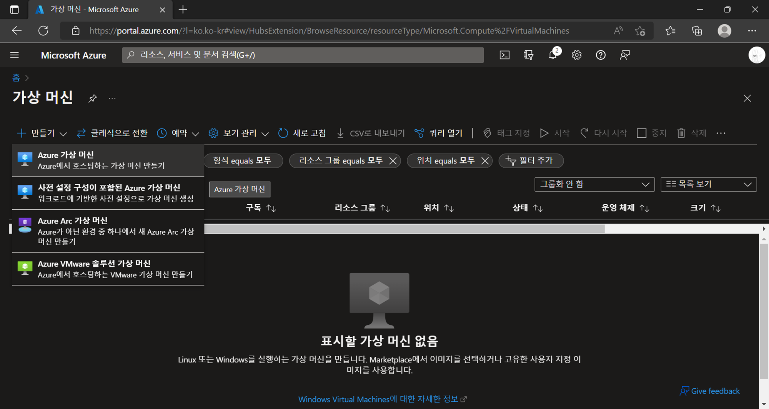The width and height of the screenshot is (769, 409).
Task: Open Windows Virtual Machines에 대한 자세한 정보 link
Action: tap(382, 399)
